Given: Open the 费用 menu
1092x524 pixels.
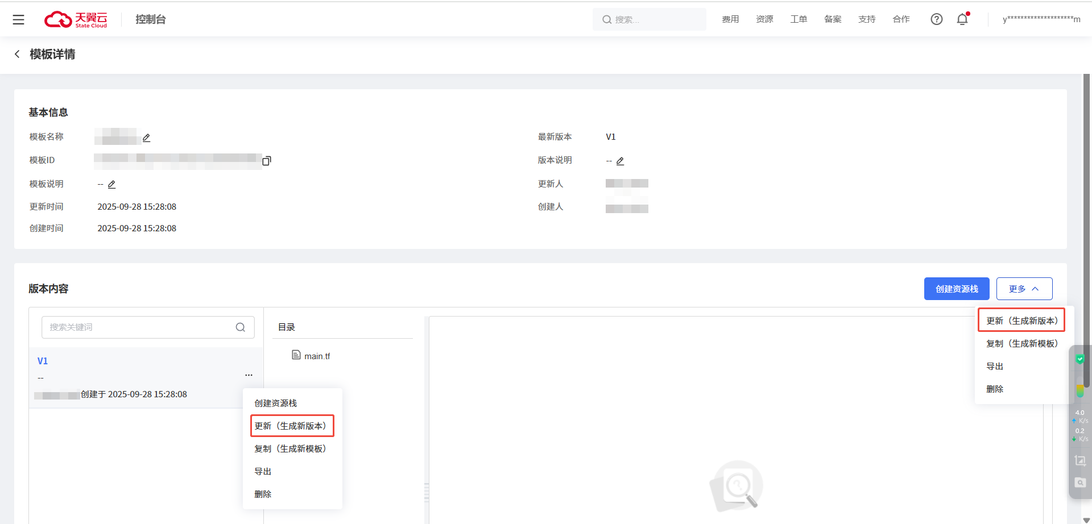Looking at the screenshot, I should pyautogui.click(x=730, y=19).
